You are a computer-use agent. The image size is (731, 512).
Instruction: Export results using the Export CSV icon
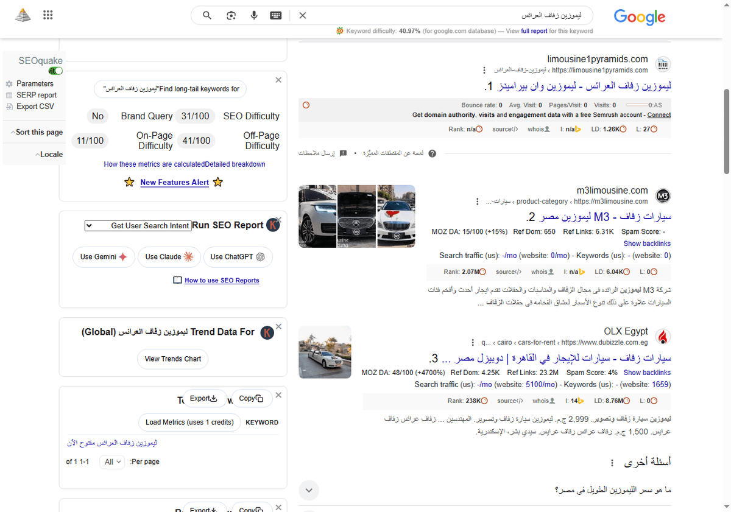9,106
